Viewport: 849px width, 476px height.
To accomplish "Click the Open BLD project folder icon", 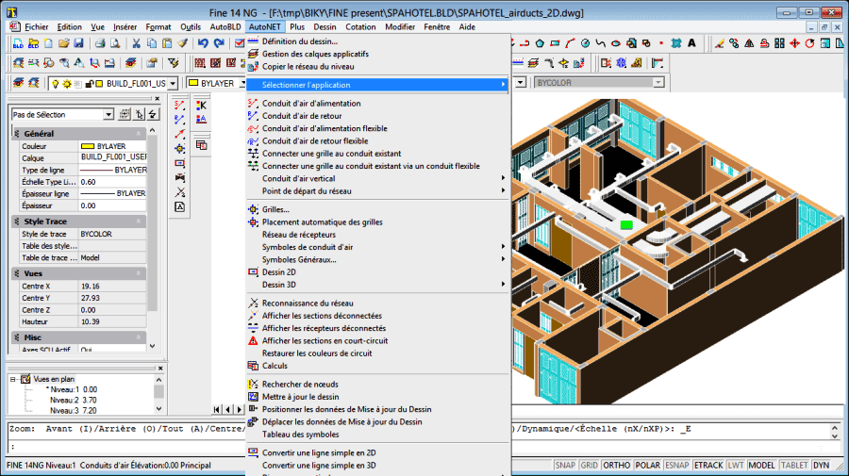I will (34, 43).
